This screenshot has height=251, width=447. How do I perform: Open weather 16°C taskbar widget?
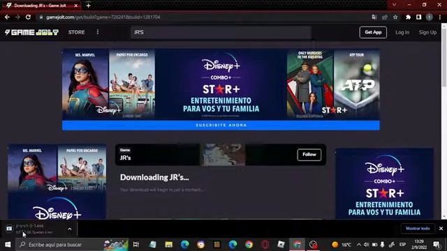coord(342,245)
